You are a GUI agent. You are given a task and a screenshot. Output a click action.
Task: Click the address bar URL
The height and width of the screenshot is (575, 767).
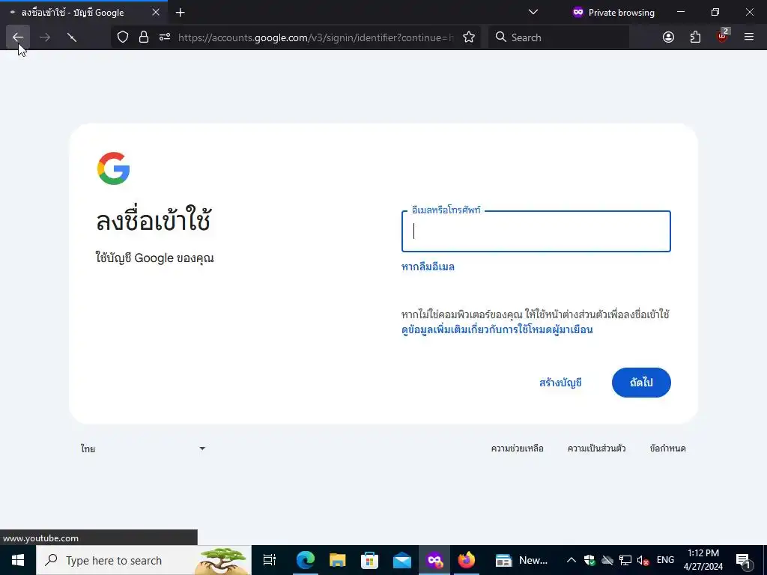(x=315, y=37)
